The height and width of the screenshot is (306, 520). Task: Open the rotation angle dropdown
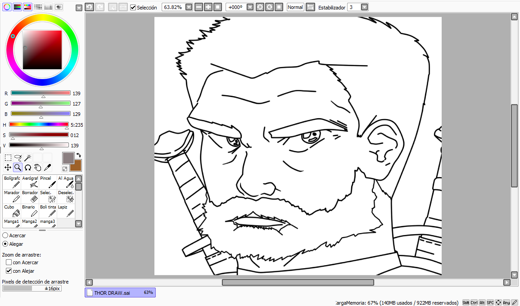250,7
